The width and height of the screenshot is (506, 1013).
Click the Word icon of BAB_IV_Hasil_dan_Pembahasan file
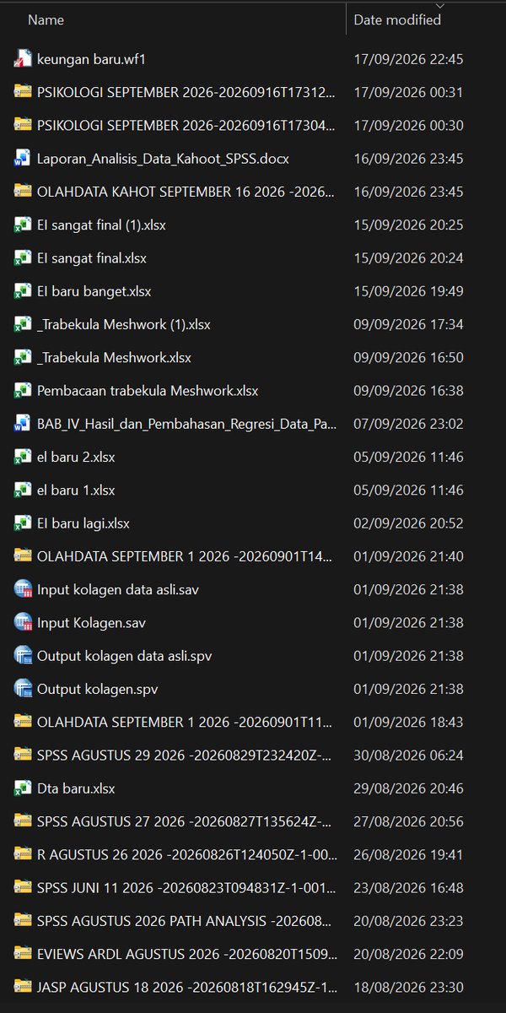pyautogui.click(x=23, y=424)
